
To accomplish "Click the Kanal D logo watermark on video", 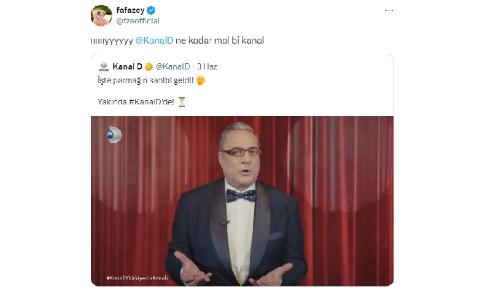I will pos(114,135).
